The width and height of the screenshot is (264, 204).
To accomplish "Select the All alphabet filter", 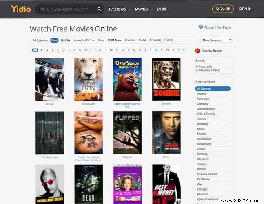I will [x=35, y=50].
